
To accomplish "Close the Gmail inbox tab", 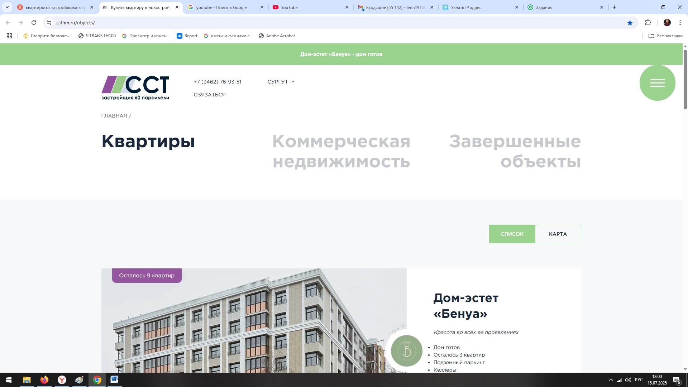I will [x=431, y=7].
